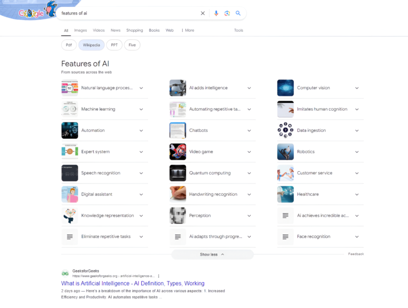Clear the search box with the X icon
Viewport: 408px width, 308px height.
point(203,13)
